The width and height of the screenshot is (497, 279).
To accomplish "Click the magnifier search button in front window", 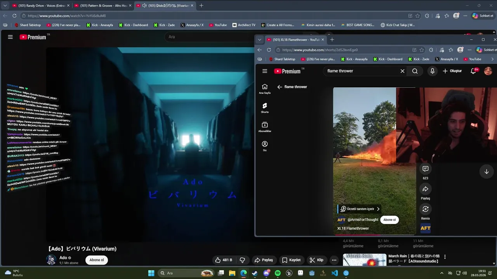I will [415, 71].
